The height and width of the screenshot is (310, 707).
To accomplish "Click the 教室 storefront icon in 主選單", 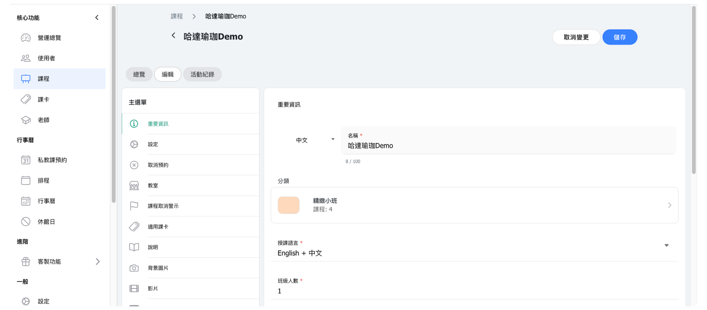I will [134, 186].
